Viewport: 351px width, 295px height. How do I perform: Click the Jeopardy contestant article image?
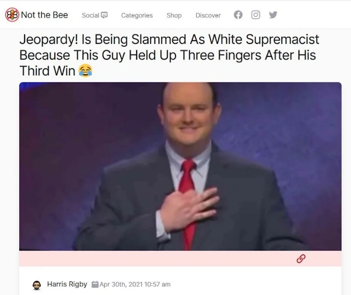[180, 166]
